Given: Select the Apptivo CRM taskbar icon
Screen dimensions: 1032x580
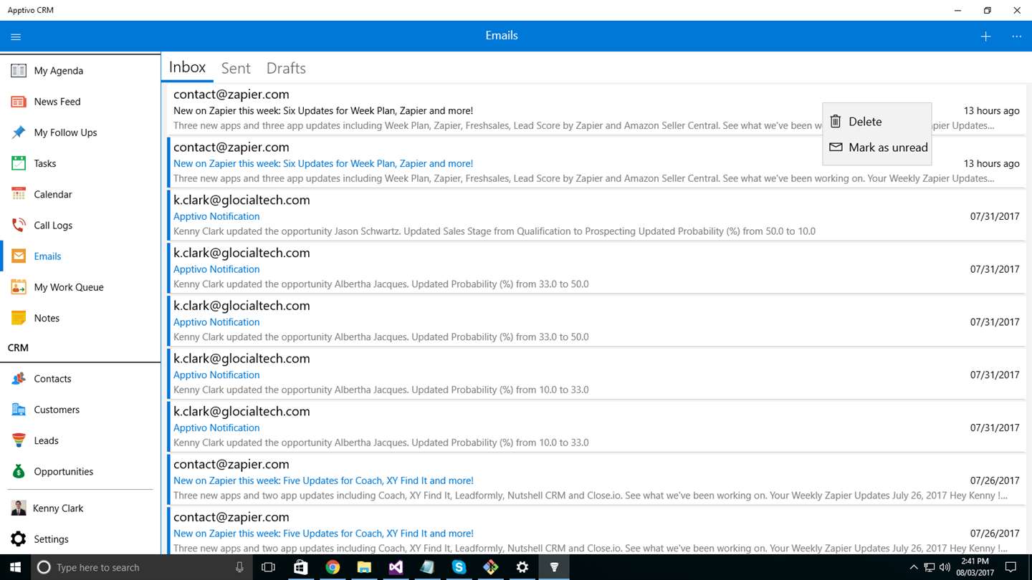Looking at the screenshot, I should pos(554,567).
